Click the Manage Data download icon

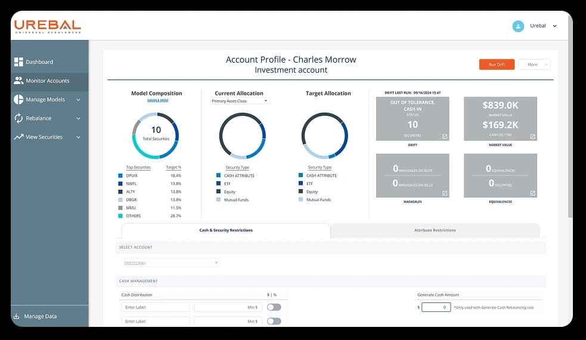pyautogui.click(x=17, y=316)
